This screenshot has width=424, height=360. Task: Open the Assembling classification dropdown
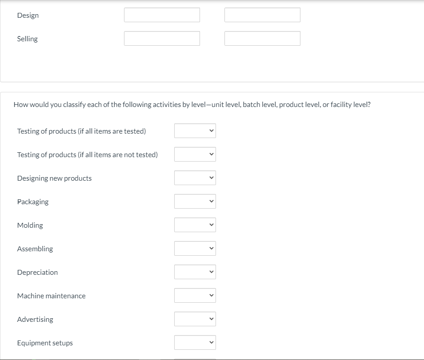(195, 248)
